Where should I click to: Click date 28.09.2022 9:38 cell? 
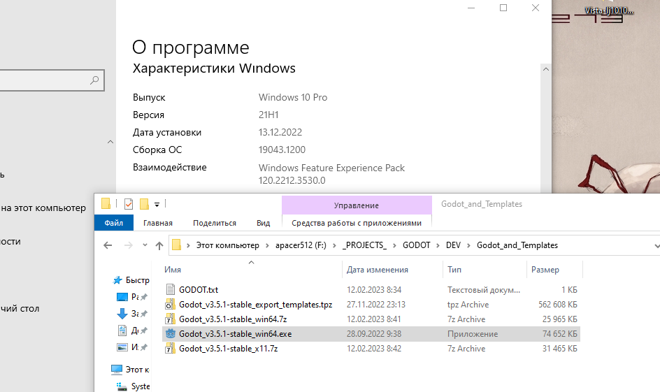click(374, 334)
